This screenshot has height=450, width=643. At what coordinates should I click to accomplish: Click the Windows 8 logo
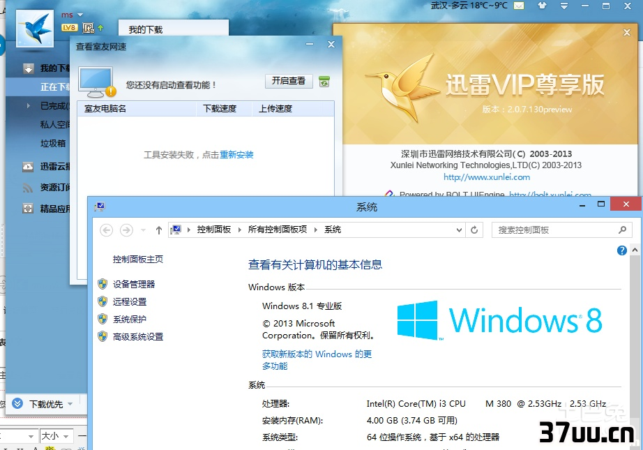pos(500,320)
